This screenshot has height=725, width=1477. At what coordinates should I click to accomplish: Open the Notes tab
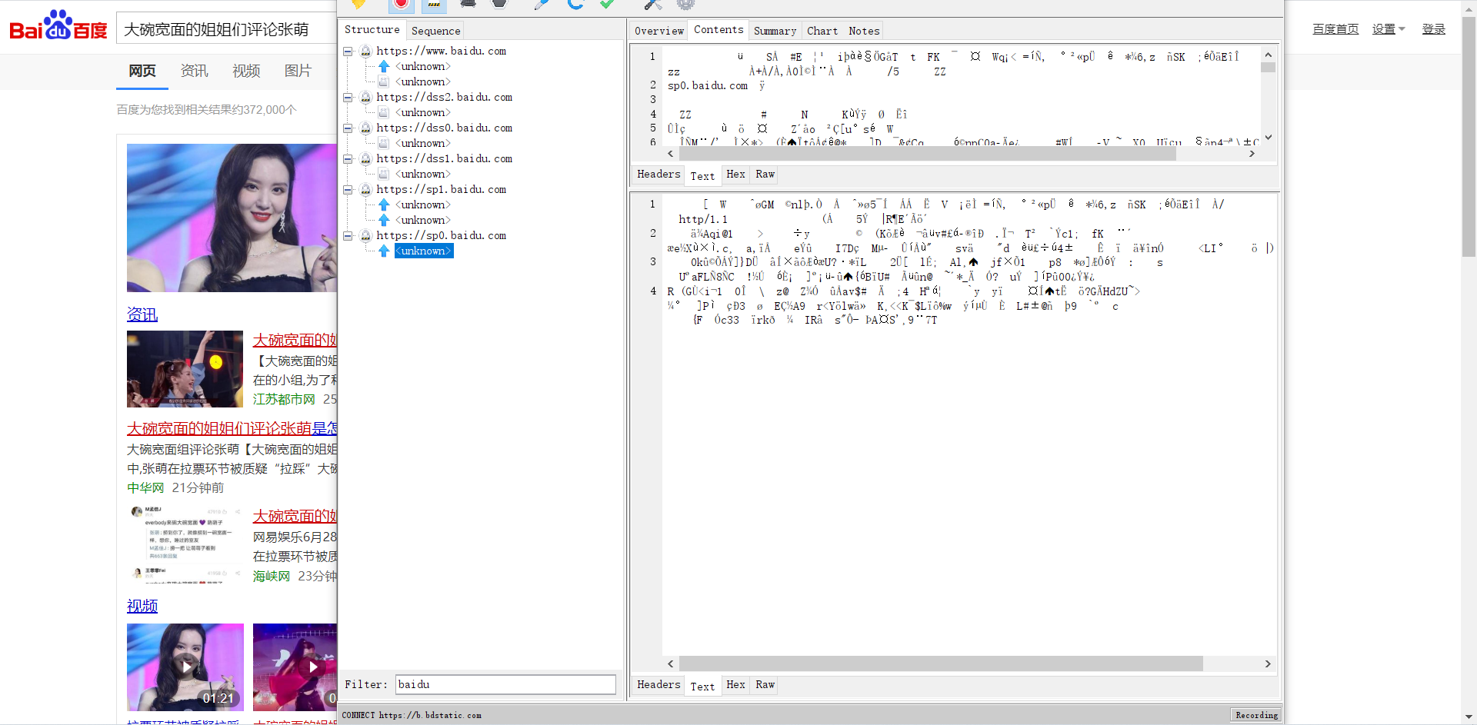(x=864, y=31)
